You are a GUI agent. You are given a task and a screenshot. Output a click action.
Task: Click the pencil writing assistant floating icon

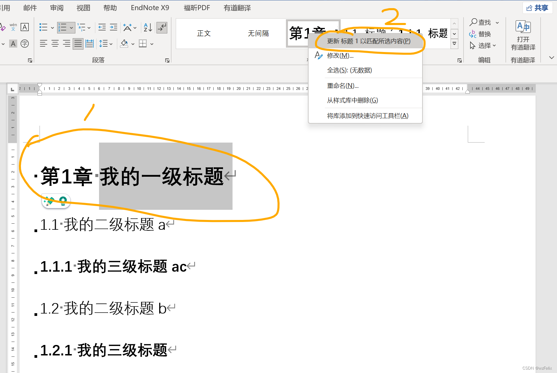click(x=49, y=201)
